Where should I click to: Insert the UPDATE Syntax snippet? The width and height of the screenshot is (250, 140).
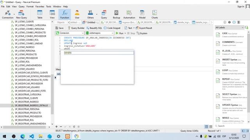tap(231, 108)
